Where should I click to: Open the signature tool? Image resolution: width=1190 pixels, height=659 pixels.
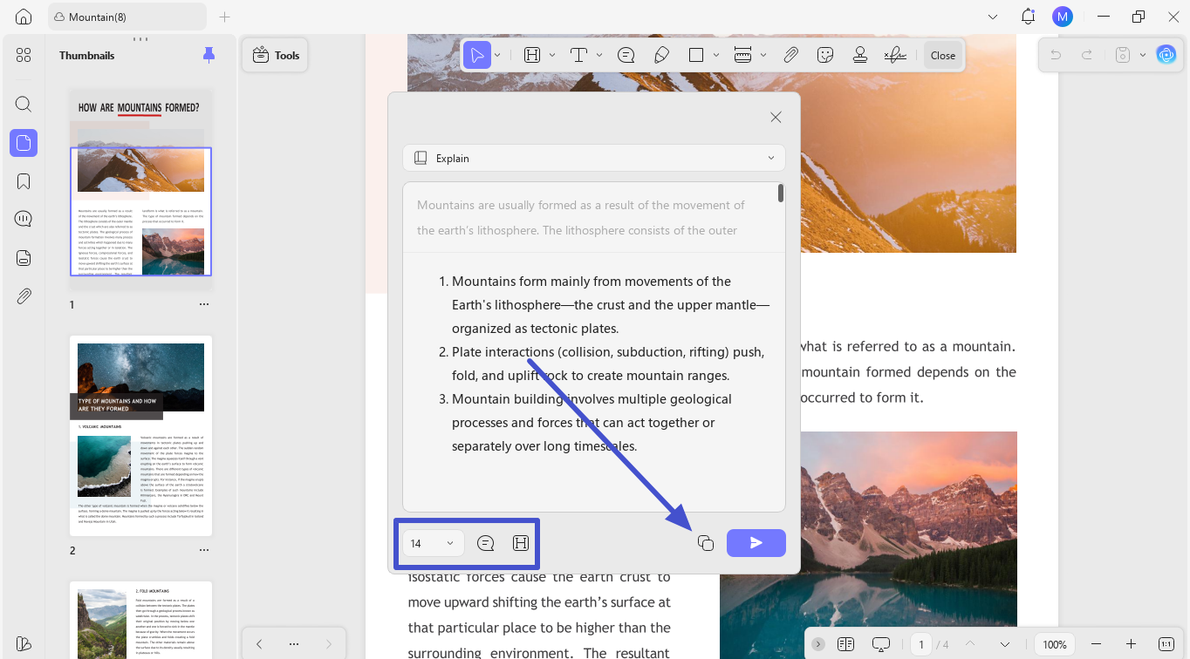(x=894, y=55)
